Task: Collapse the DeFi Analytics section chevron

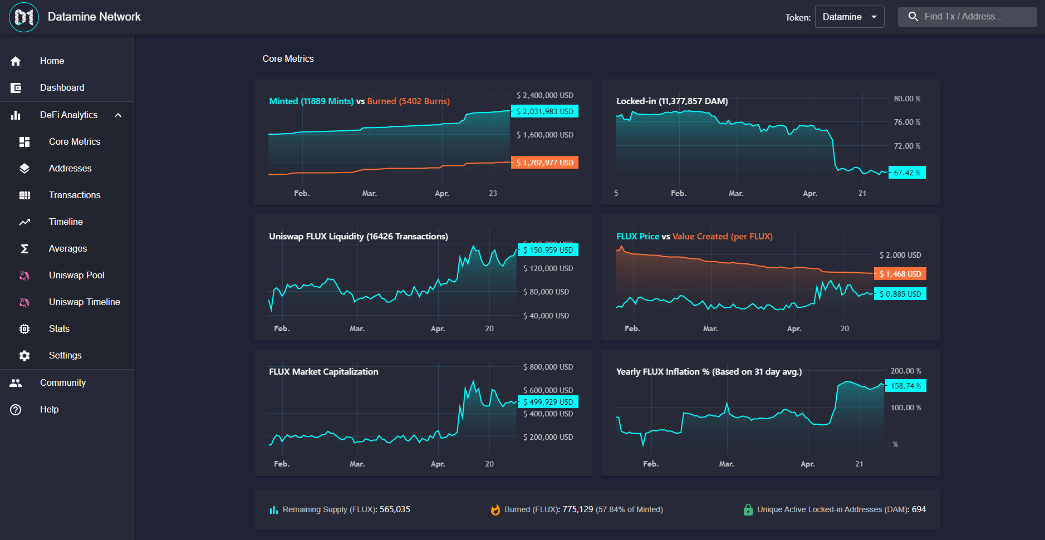Action: coord(118,115)
